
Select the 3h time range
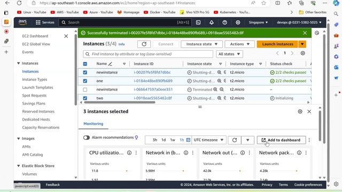point(154,140)
